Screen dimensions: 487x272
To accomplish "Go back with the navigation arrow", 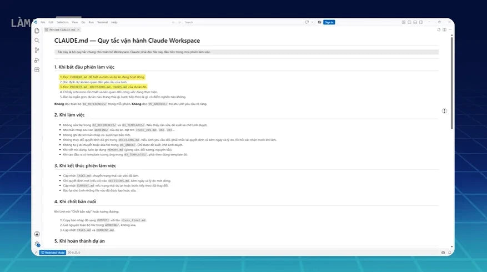I will [x=173, y=22].
